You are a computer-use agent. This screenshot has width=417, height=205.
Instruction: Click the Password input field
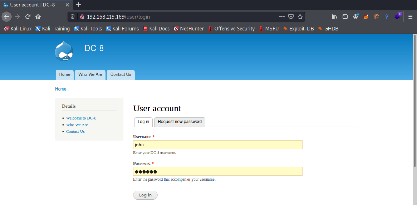(x=218, y=171)
